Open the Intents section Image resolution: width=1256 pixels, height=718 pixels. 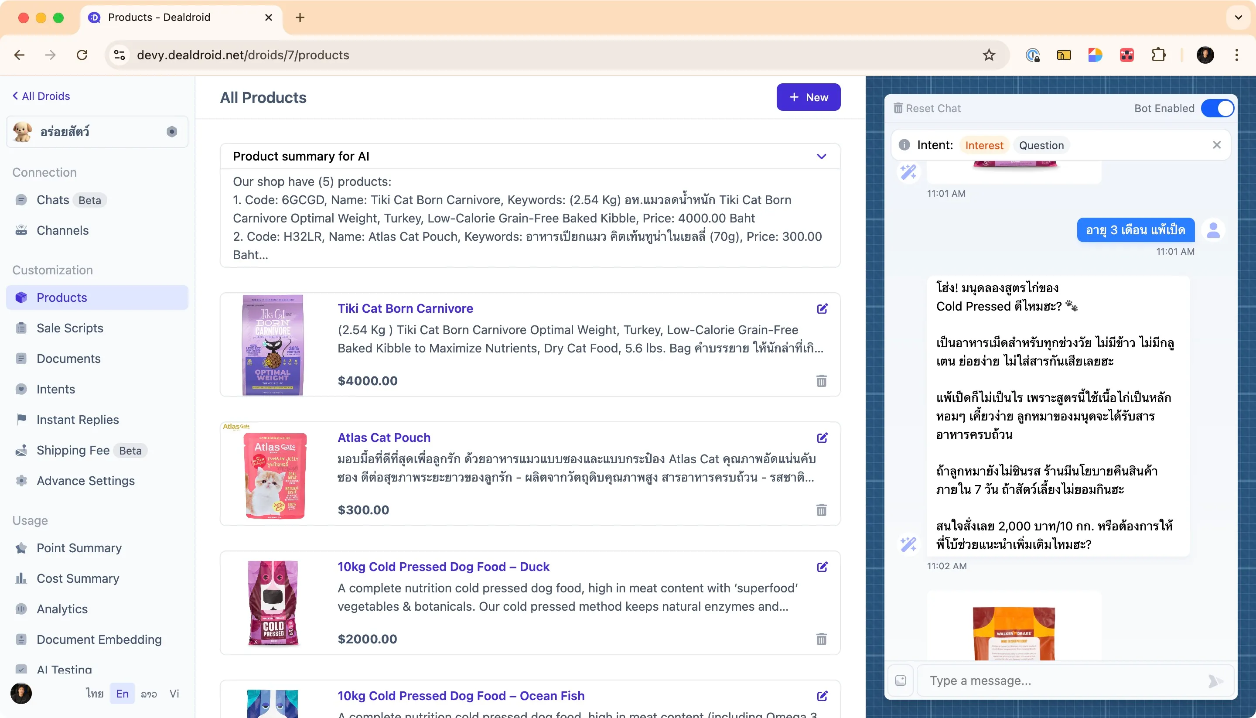(x=56, y=389)
